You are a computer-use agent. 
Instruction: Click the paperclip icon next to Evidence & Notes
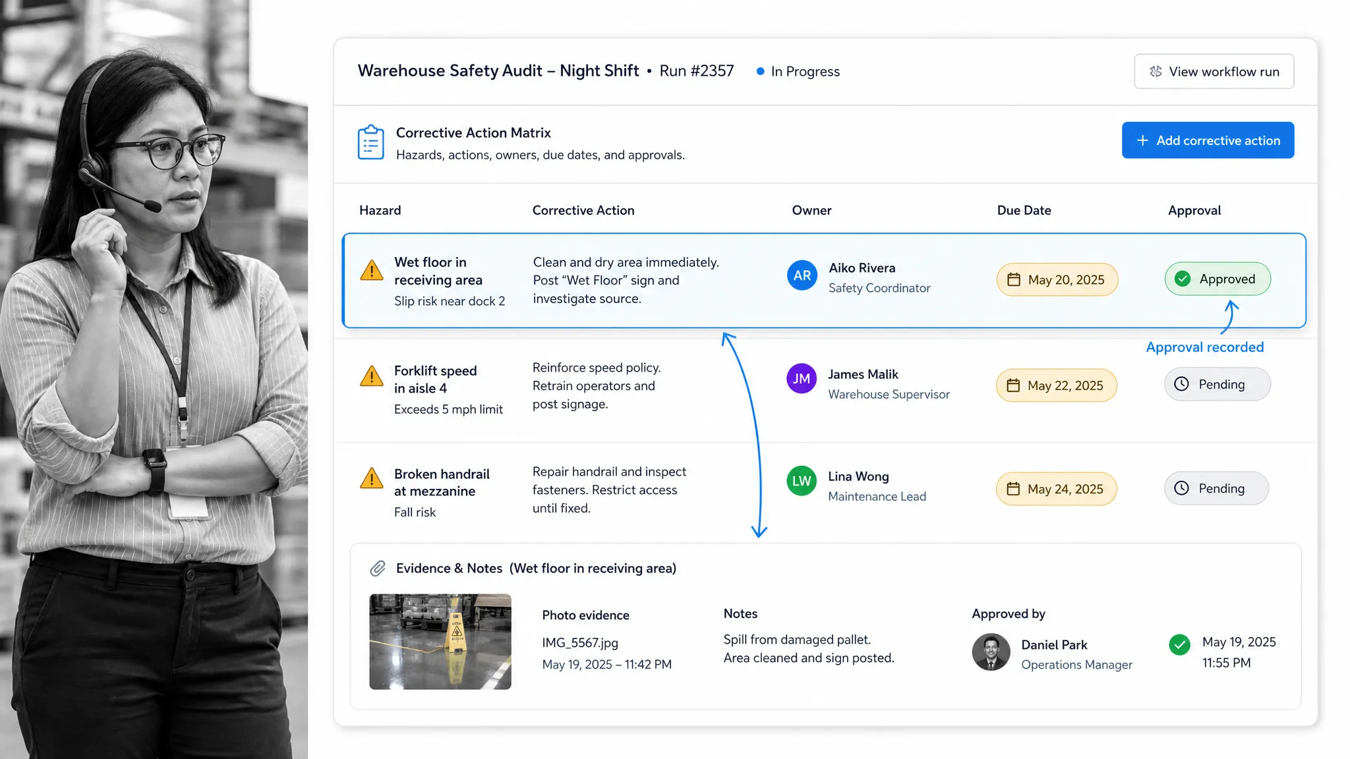[378, 568]
